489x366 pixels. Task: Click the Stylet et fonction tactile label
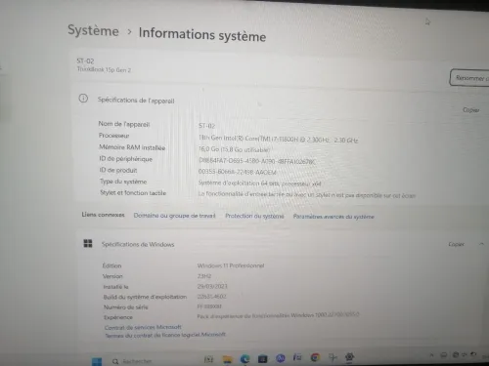click(x=133, y=193)
